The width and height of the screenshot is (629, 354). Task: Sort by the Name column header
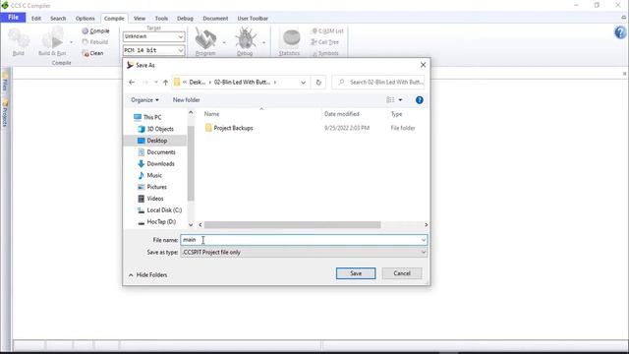click(x=212, y=114)
